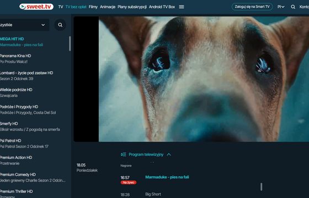309x198 pixels.
Task: Click the search magnifier icon in top header
Action: point(293,7)
